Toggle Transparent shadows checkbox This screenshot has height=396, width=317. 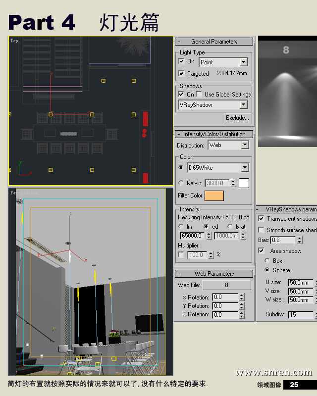tap(261, 218)
